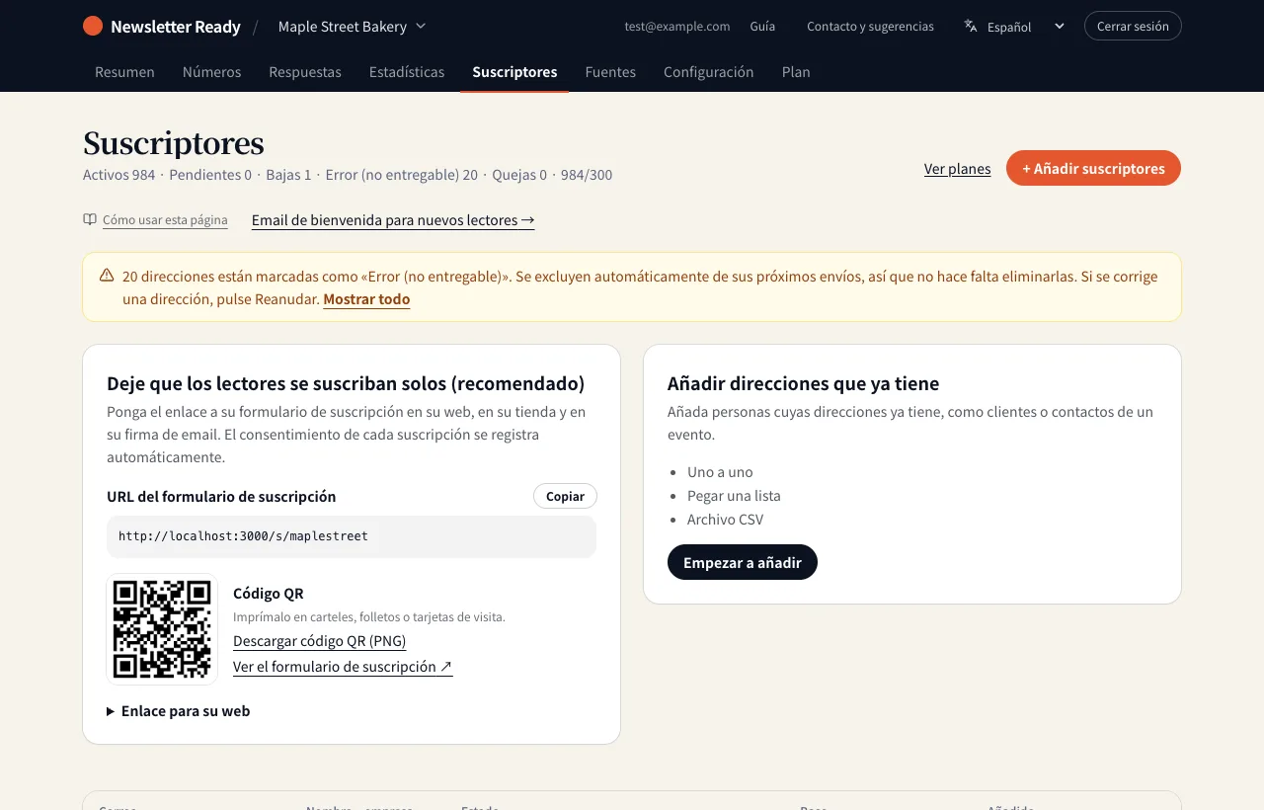Click the Pegar una lista item
Viewport: 1264px width, 810px height.
[734, 496]
